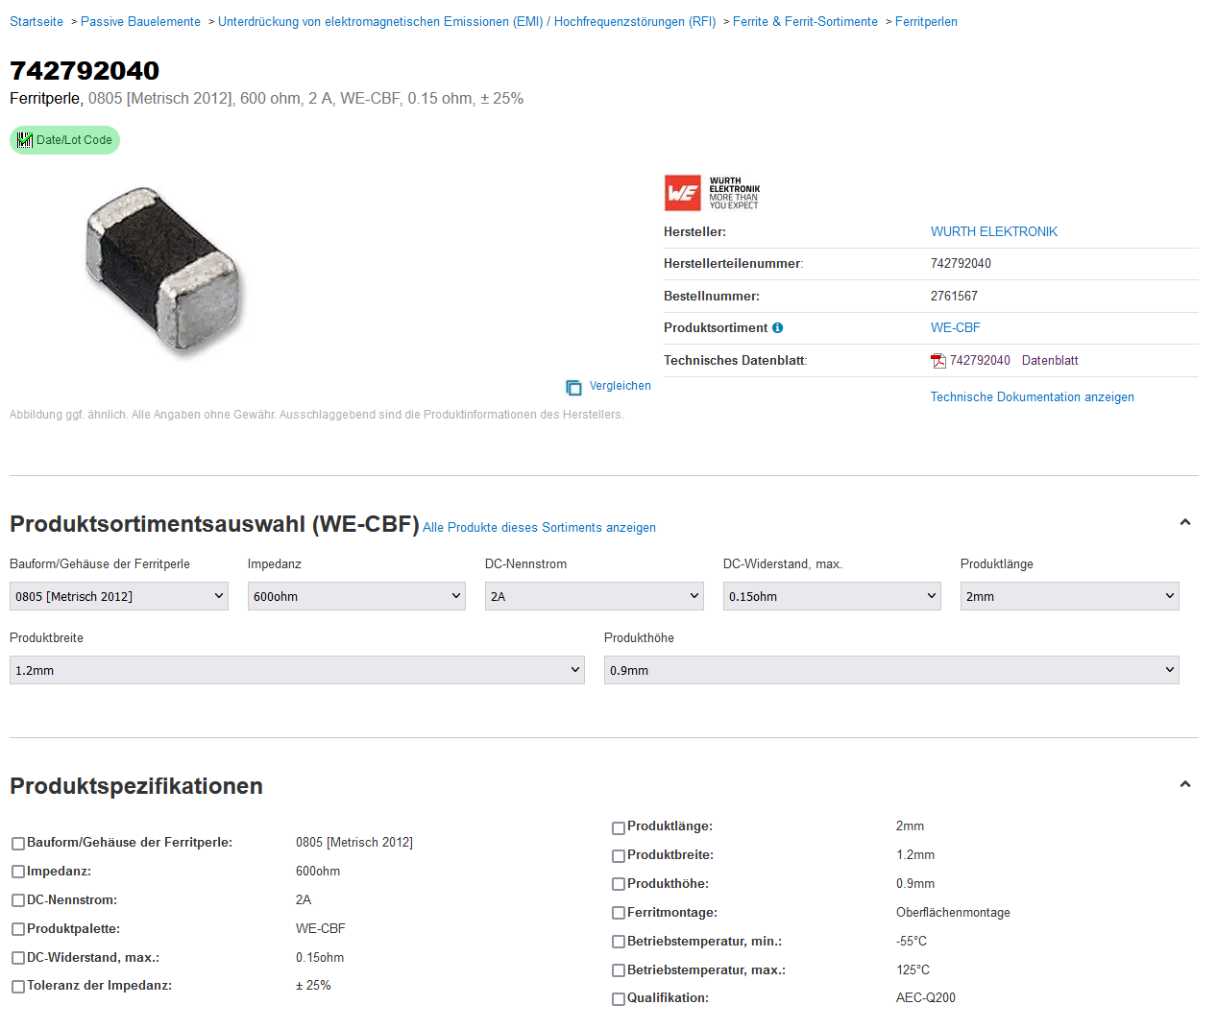
Task: Click the Datenblatt link
Action: tap(1050, 361)
